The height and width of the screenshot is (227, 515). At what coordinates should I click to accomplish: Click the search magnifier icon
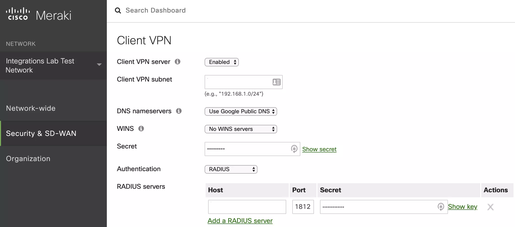(x=118, y=11)
